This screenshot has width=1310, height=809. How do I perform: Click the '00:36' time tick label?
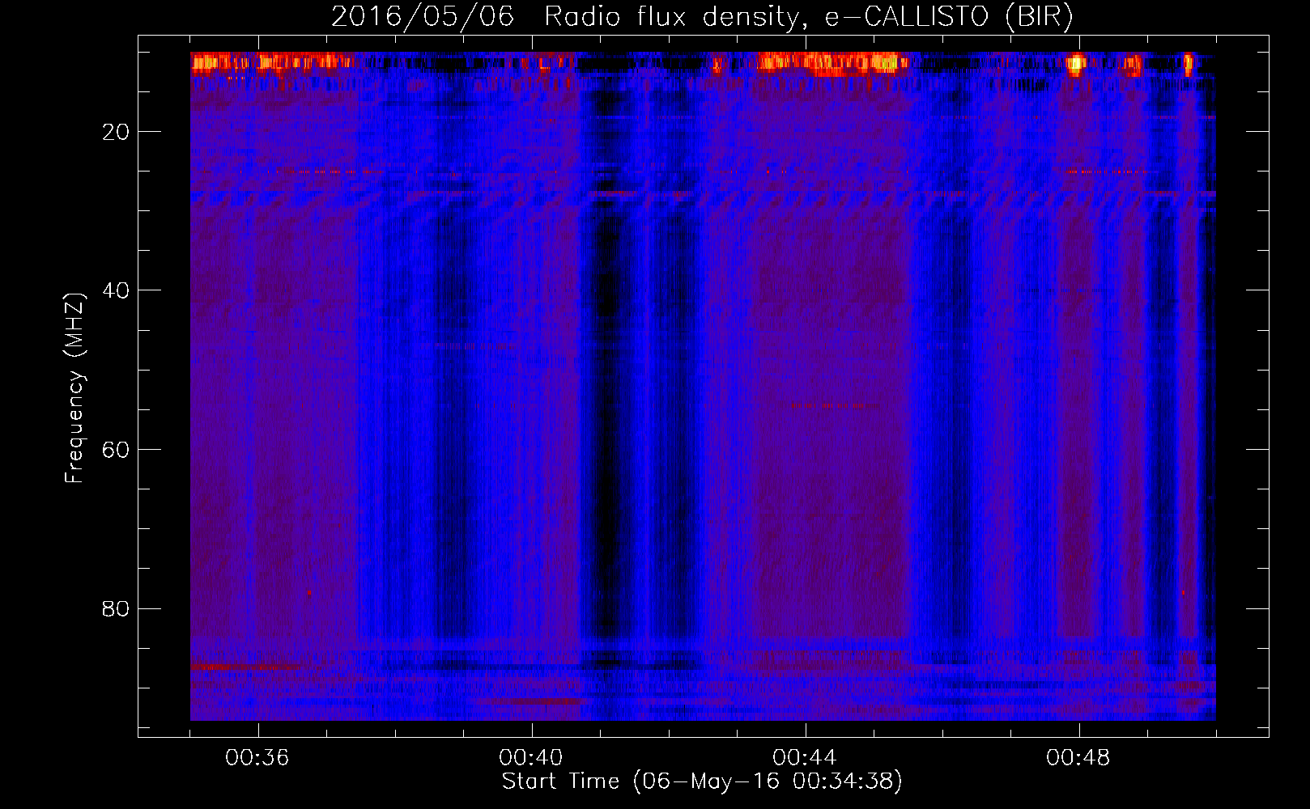[x=257, y=758]
